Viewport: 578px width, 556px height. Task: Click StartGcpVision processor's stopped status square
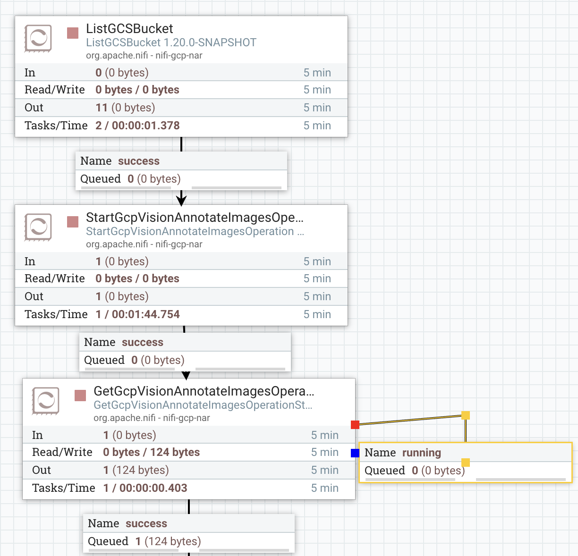[73, 222]
